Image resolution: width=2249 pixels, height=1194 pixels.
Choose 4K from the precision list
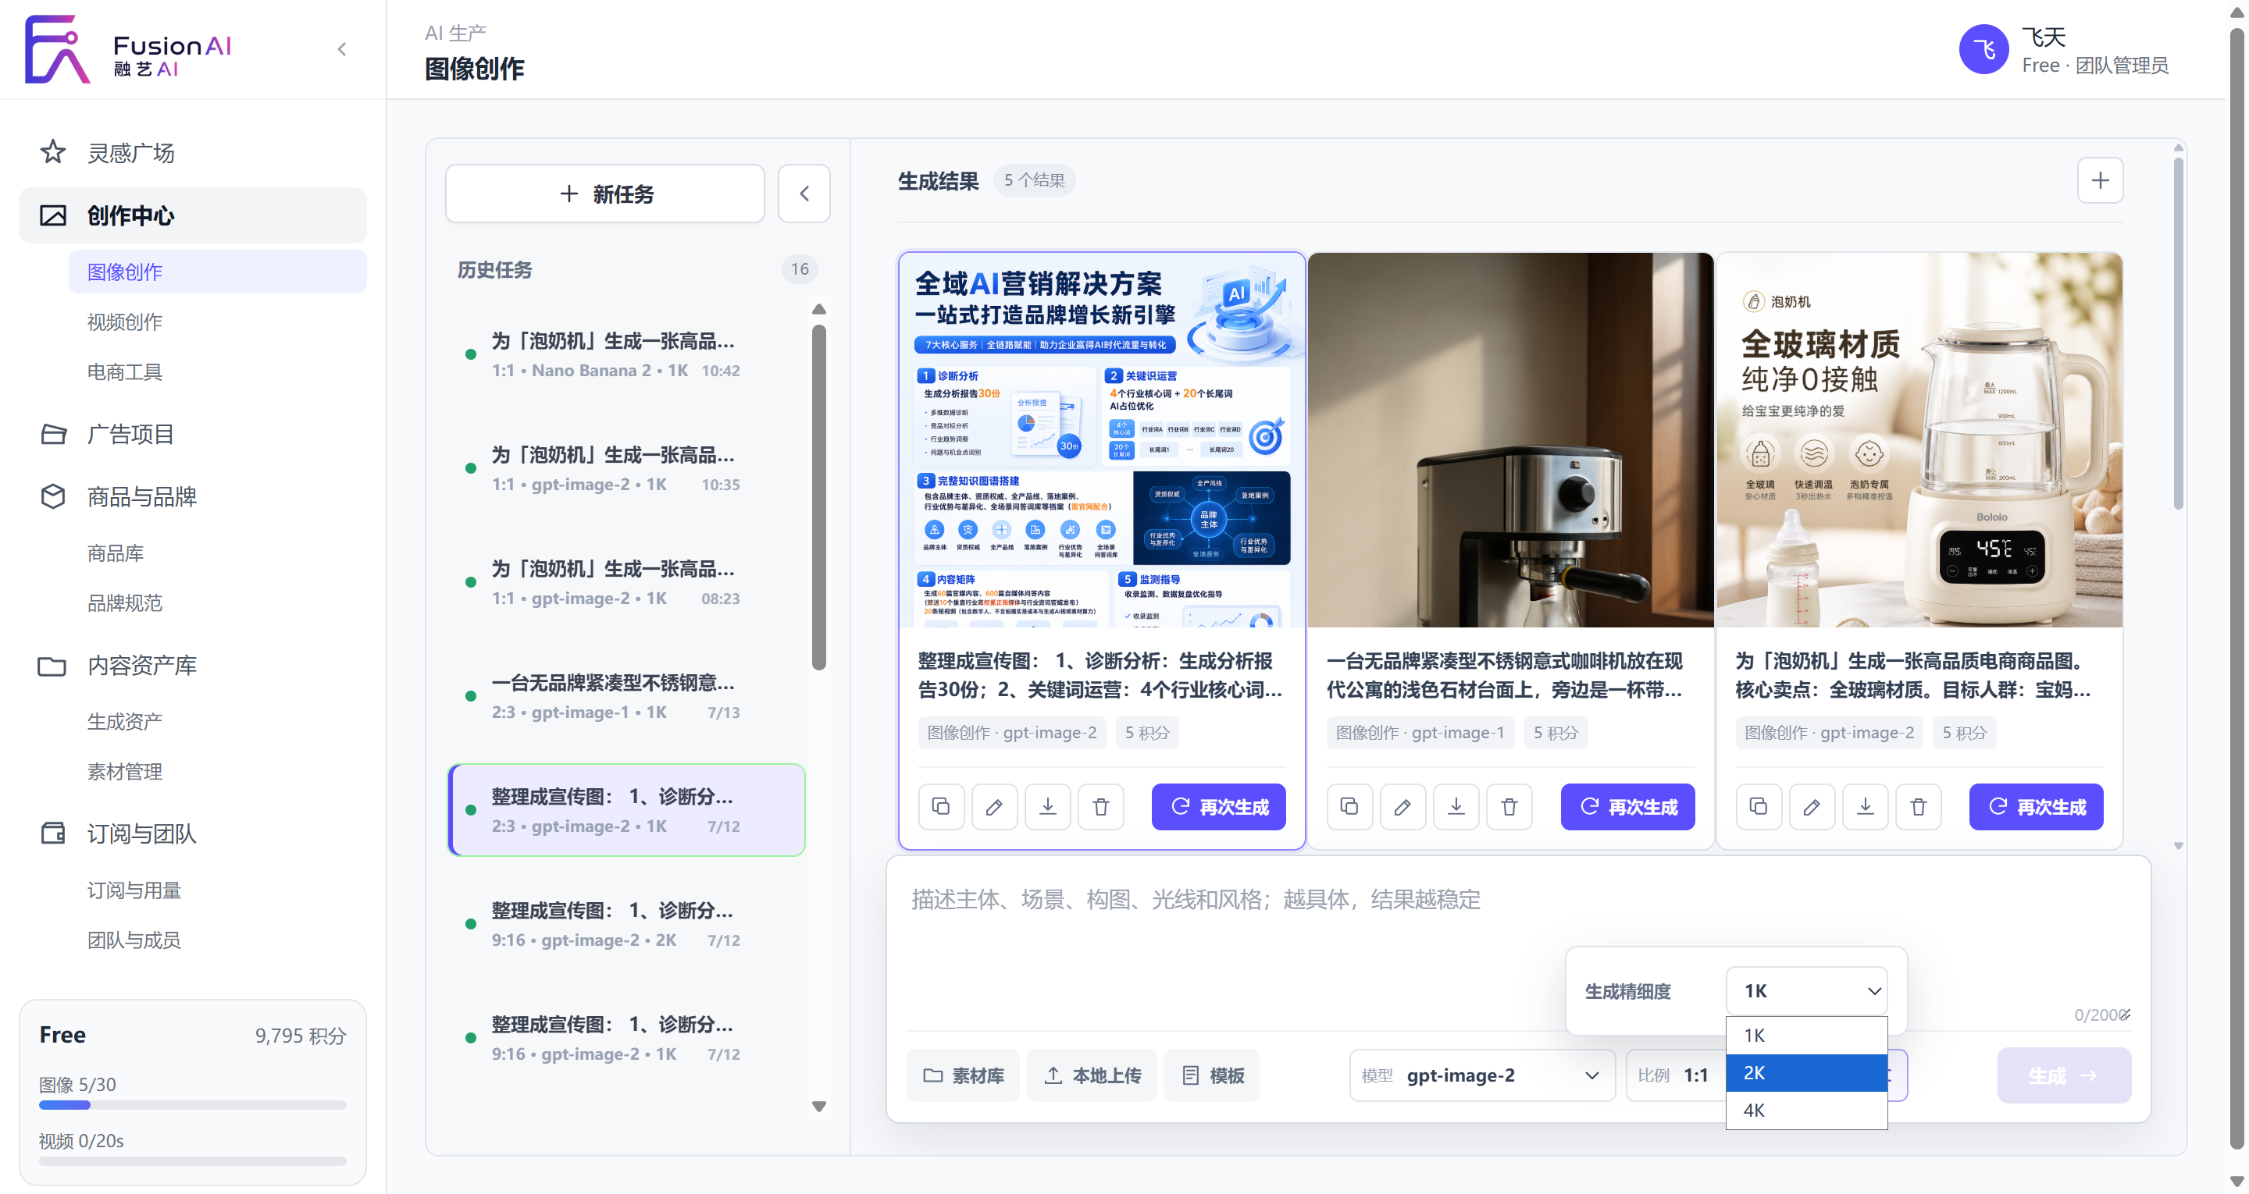(x=1806, y=1110)
